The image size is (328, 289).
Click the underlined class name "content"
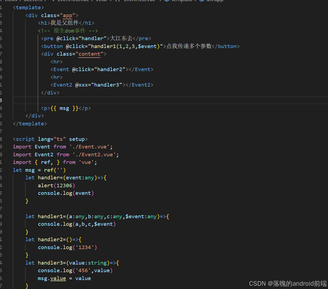pyautogui.click(x=89, y=54)
